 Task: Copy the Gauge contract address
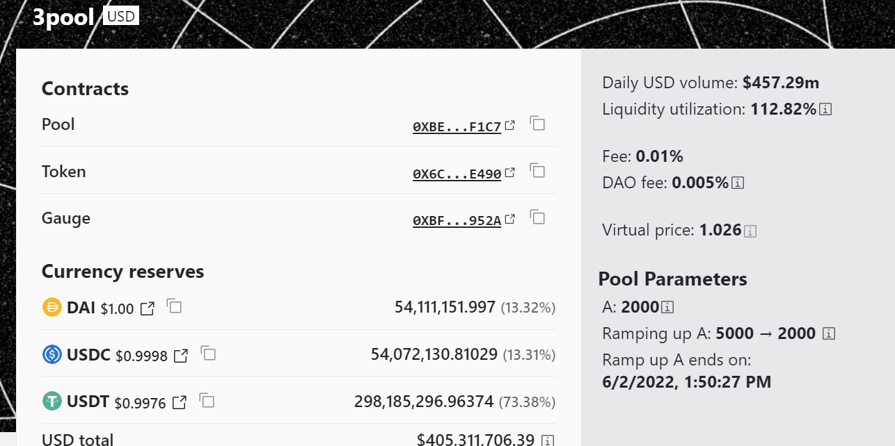click(x=537, y=218)
